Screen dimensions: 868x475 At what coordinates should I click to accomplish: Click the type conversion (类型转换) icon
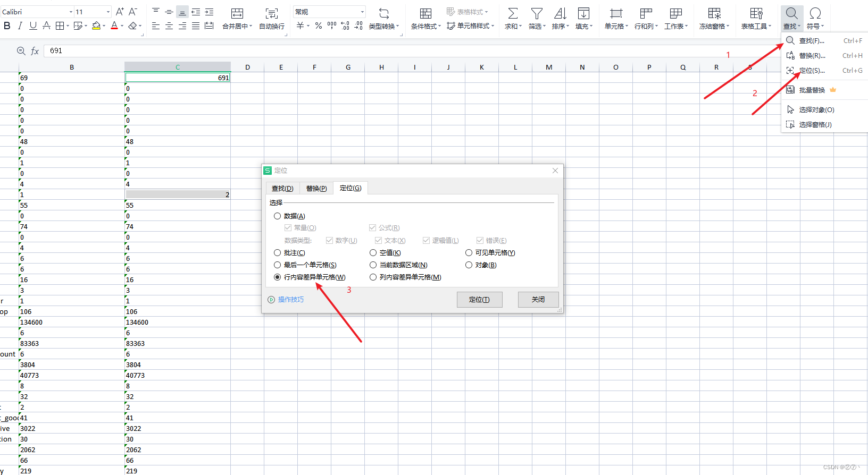[383, 14]
